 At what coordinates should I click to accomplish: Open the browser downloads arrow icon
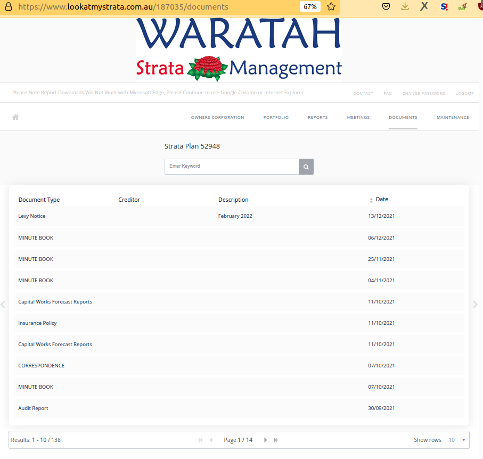pyautogui.click(x=405, y=6)
